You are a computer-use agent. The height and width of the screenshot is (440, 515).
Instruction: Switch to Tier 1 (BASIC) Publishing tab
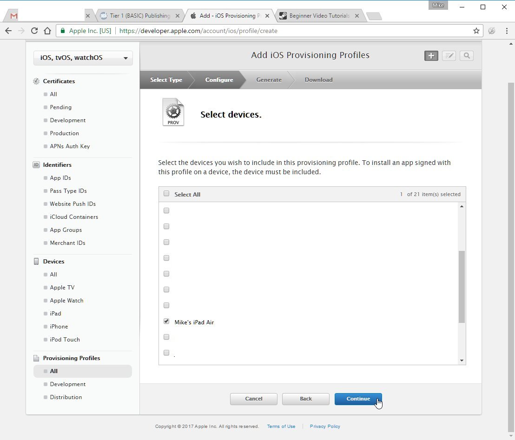point(140,16)
